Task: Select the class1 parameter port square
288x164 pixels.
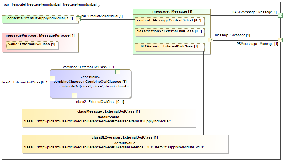Action: 52,78
